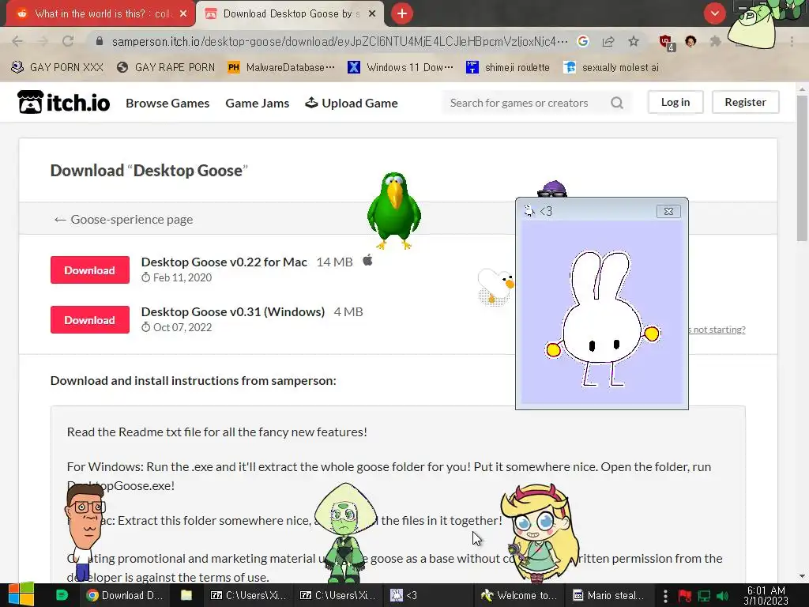Image resolution: width=809 pixels, height=607 pixels.
Task: Click the Log in button
Action: point(675,102)
